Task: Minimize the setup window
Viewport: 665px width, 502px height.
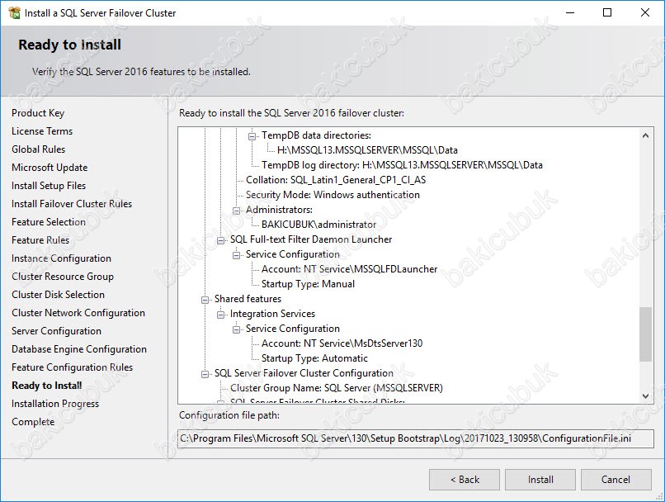Action: [570, 12]
